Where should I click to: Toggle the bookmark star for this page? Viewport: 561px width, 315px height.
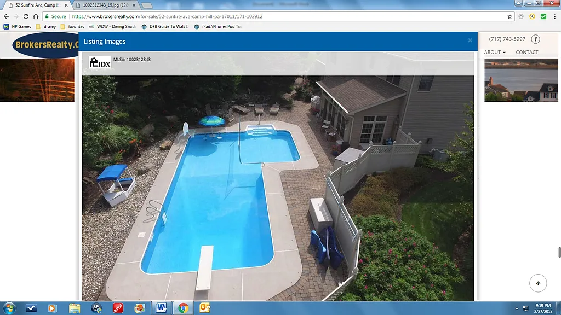(510, 16)
